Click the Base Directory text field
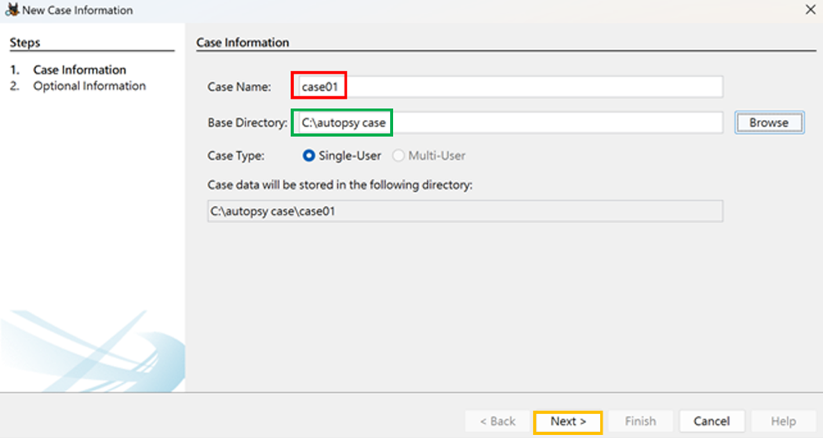This screenshot has width=823, height=438. click(508, 122)
